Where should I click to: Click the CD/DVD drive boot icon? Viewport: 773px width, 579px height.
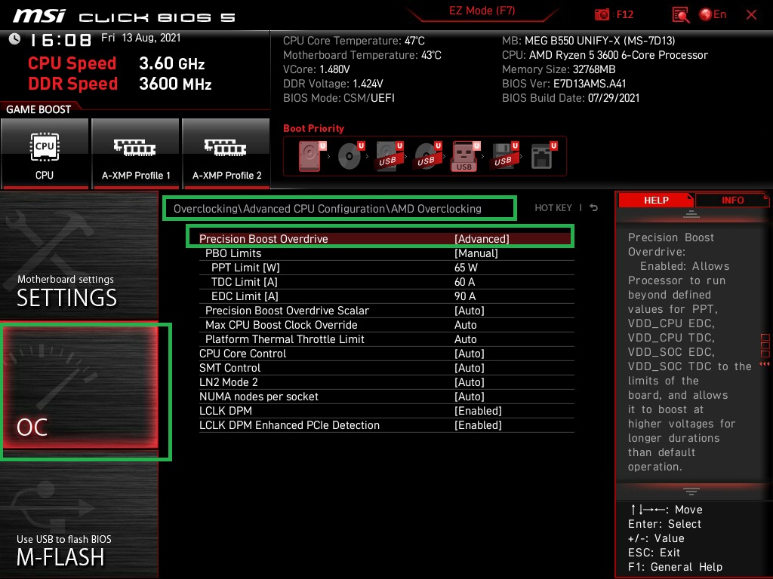(347, 155)
